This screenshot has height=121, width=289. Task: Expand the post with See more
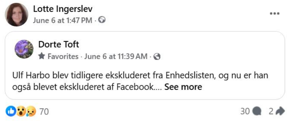point(183,87)
